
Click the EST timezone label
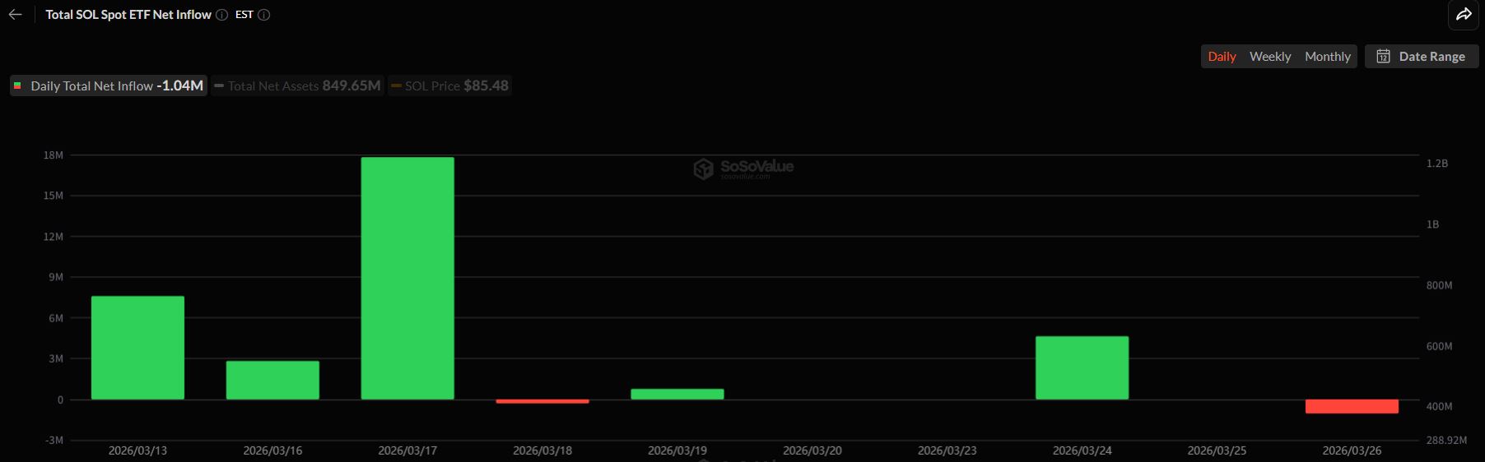click(244, 15)
